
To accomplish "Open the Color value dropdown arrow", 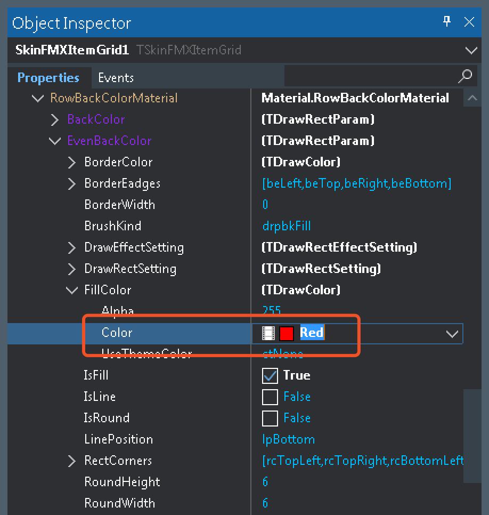I will coord(452,334).
